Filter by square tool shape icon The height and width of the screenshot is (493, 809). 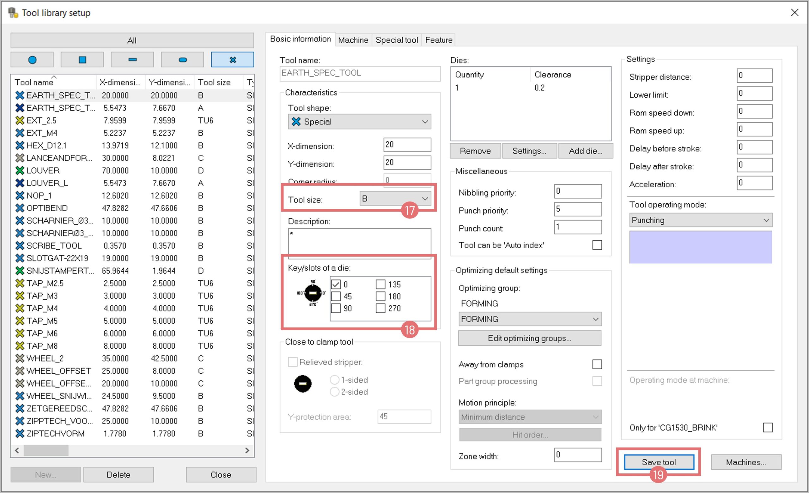tap(82, 60)
